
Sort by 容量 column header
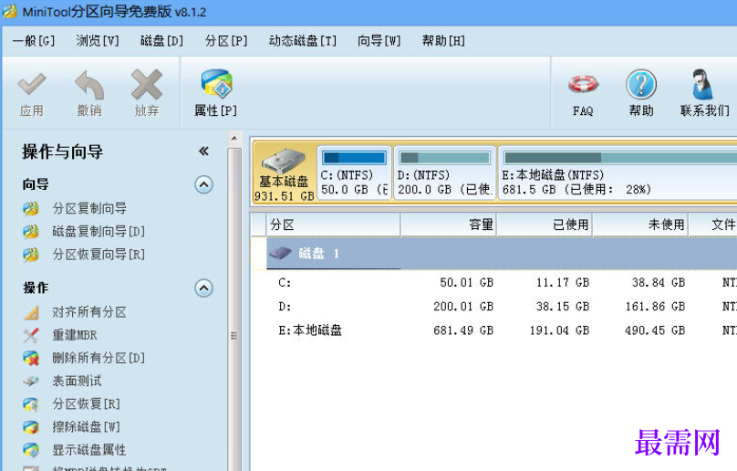tap(449, 225)
